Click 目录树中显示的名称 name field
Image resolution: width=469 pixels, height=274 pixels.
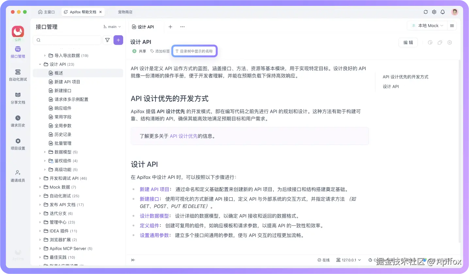tap(194, 51)
